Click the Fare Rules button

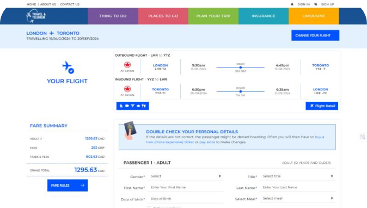(x=68, y=185)
